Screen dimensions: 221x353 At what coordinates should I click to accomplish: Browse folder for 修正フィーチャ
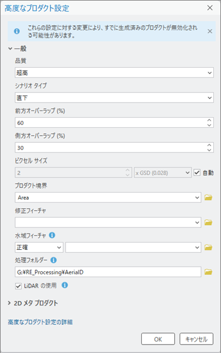pyautogui.click(x=208, y=222)
